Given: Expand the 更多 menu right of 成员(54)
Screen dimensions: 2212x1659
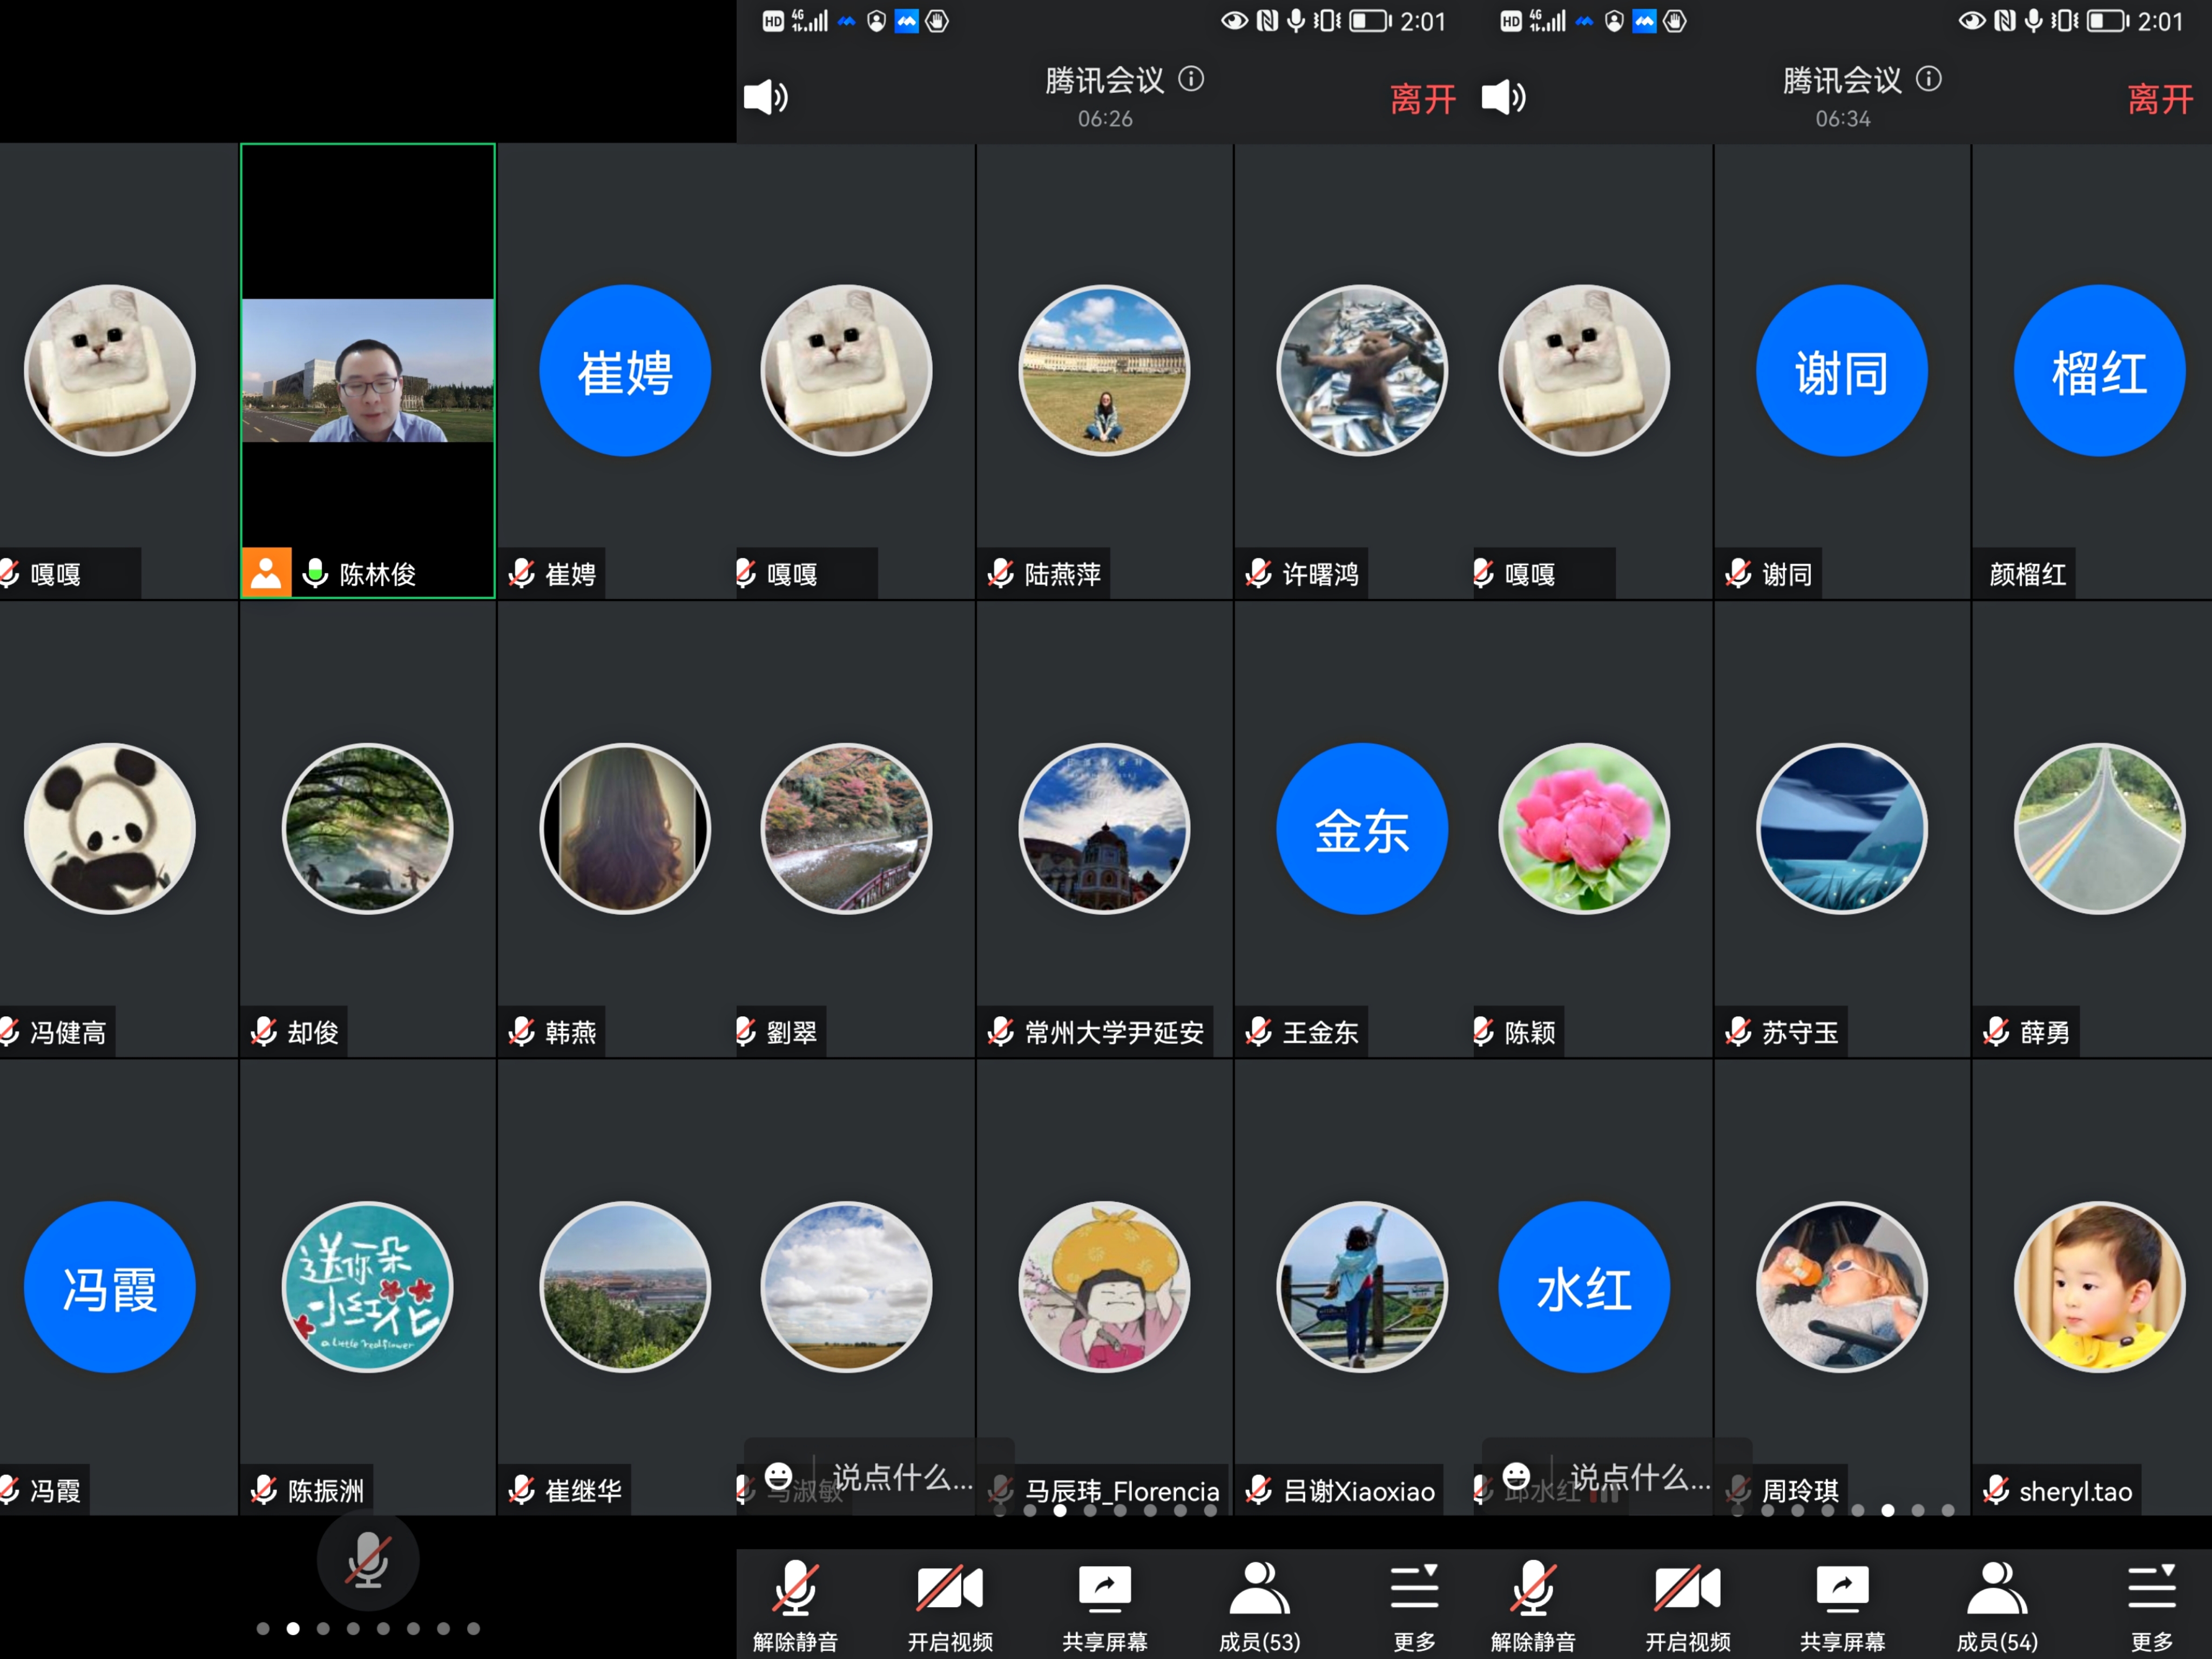Looking at the screenshot, I should [2152, 1605].
